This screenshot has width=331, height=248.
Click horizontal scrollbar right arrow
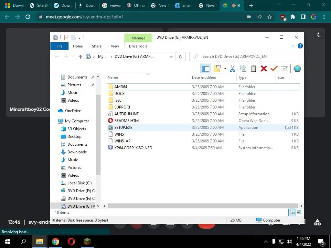[301, 206]
